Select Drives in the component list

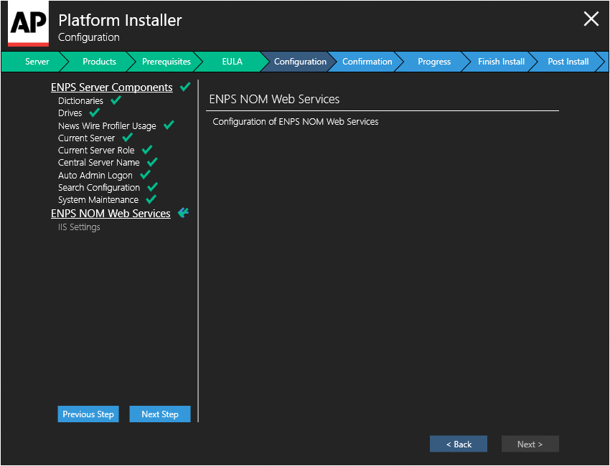(70, 113)
